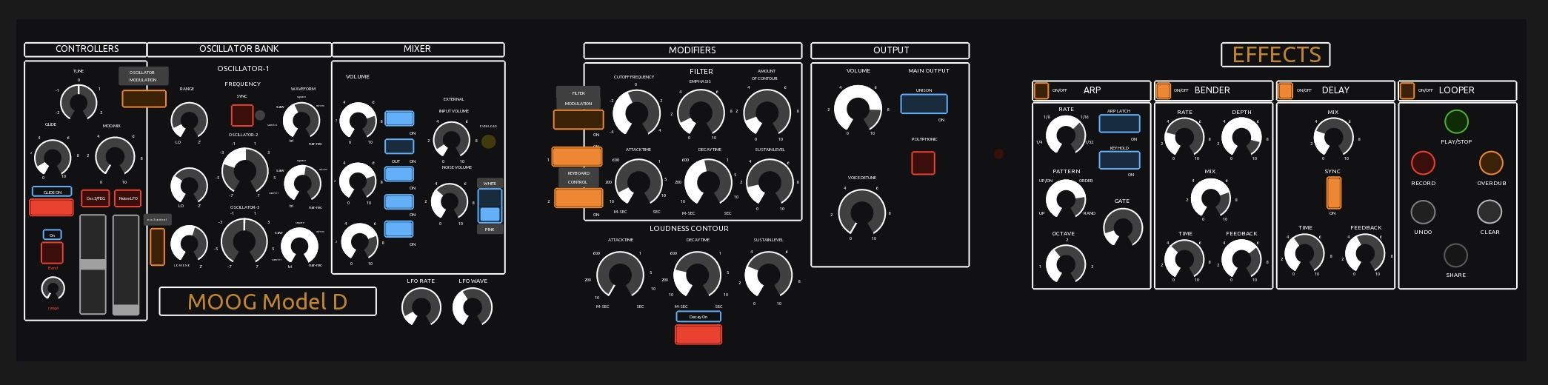Click the Delay Feedback knob
Screen dimensions: 1548x385
pos(1365,254)
